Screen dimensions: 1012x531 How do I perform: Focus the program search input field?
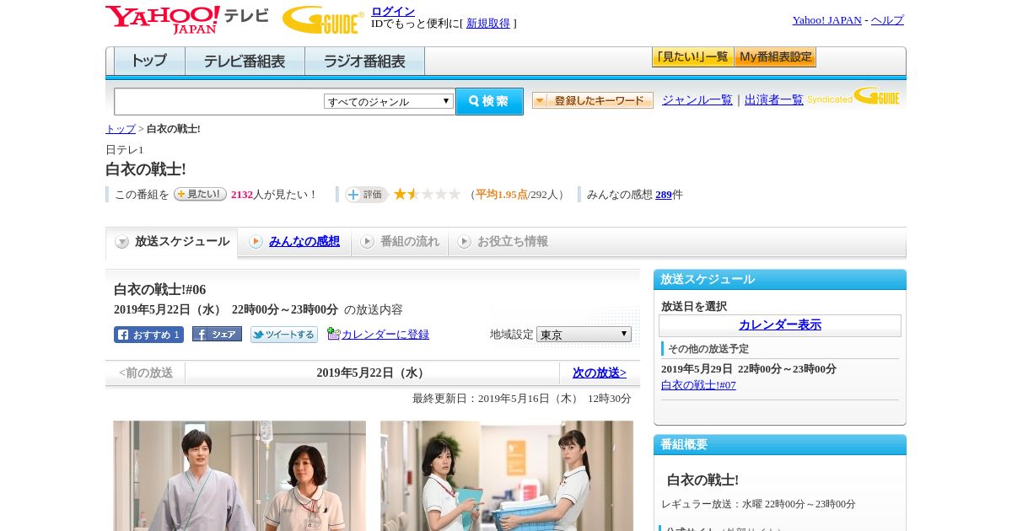pos(219,101)
